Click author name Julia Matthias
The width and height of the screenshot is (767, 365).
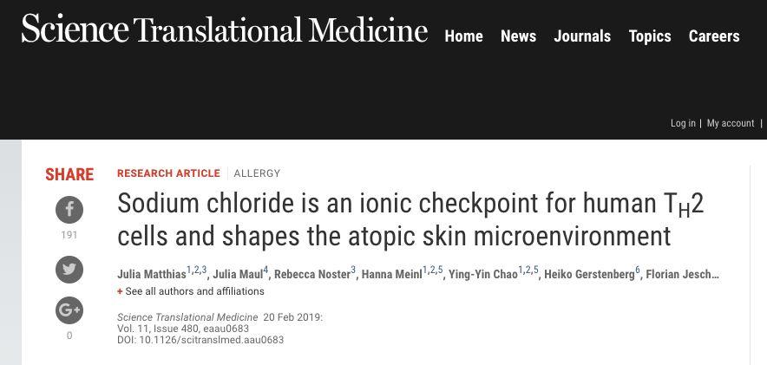point(152,275)
